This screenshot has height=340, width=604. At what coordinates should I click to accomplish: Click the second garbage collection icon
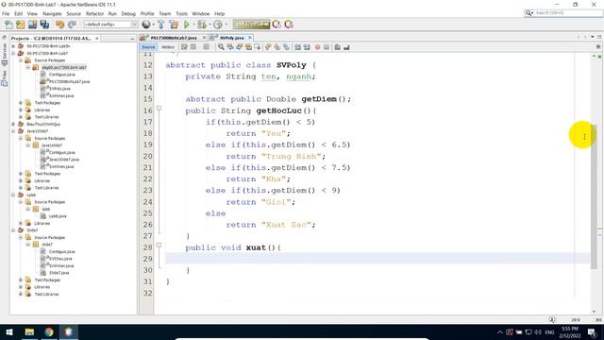pos(289,25)
